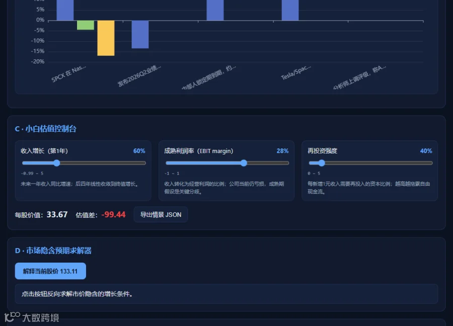Screen dimensions: 453x326
Task: Click the blue bar above Tesla/Spac label
Action: tap(290, 10)
